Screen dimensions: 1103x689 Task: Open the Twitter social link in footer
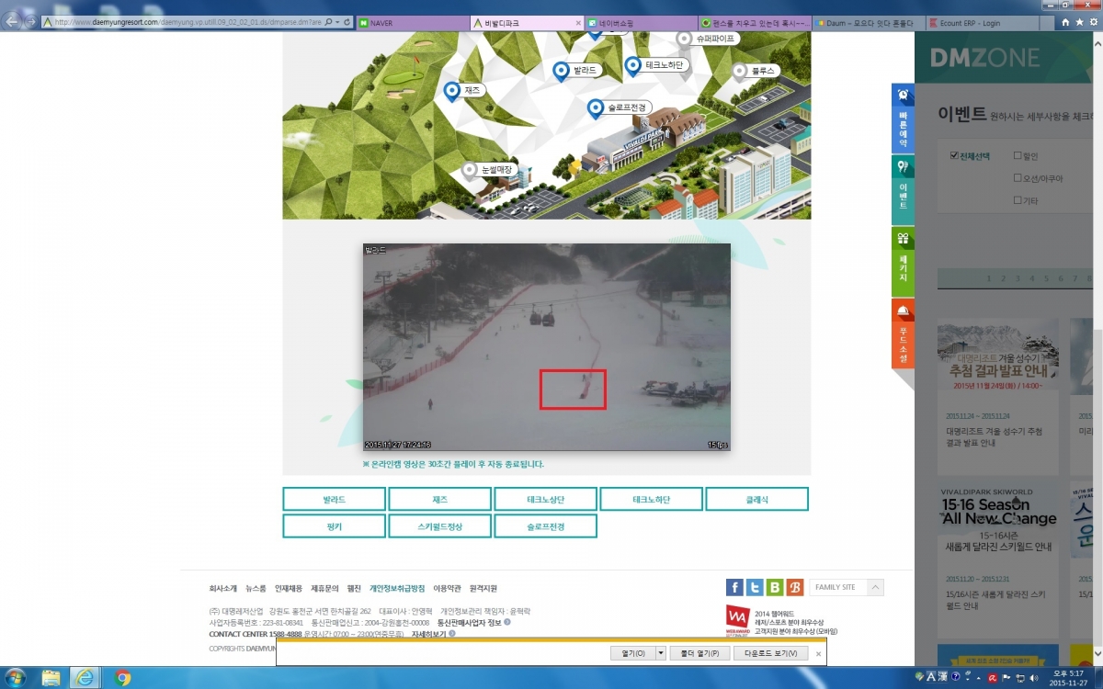755,588
